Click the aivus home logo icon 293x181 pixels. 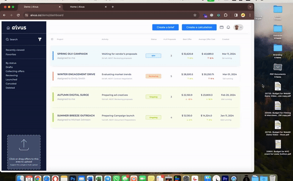point(8,28)
